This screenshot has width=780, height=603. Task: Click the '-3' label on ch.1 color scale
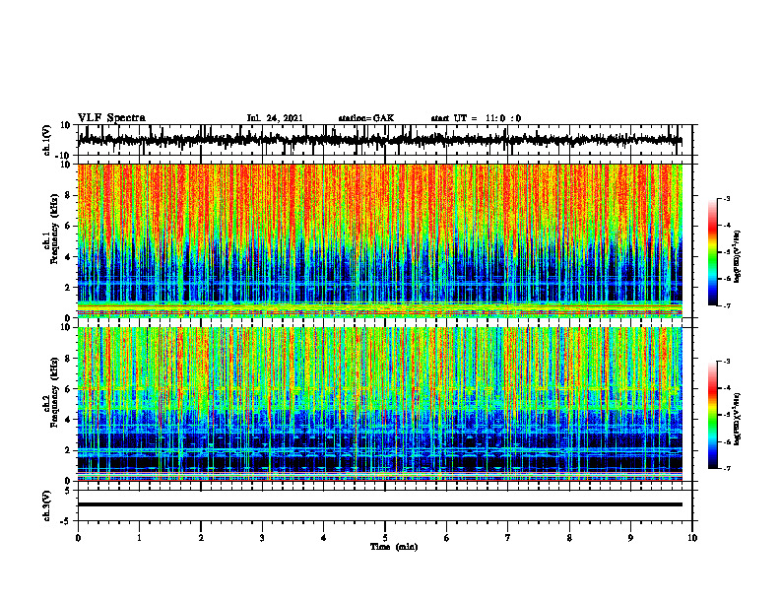(726, 199)
